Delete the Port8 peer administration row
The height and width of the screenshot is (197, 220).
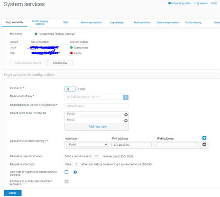pyautogui.click(x=204, y=144)
